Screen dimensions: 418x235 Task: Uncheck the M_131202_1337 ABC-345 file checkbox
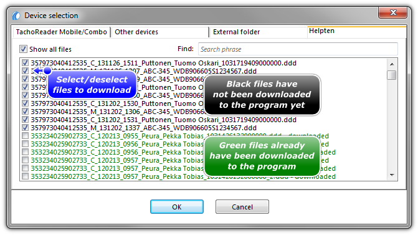tap(26, 128)
